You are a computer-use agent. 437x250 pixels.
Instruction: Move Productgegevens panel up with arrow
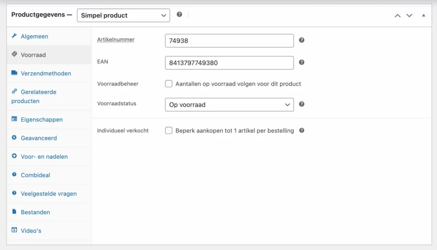coord(398,16)
